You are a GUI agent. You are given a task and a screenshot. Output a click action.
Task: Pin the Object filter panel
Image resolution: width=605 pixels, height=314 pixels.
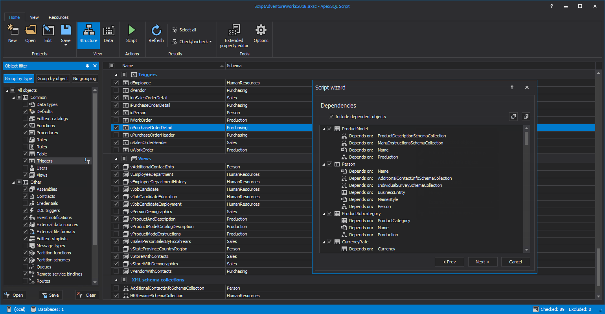pyautogui.click(x=87, y=66)
